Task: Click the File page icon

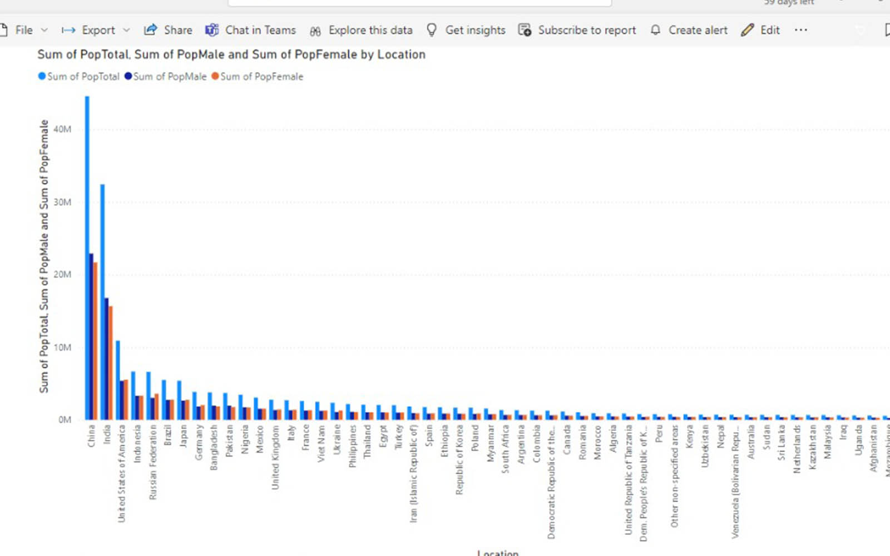Action: 3,30
